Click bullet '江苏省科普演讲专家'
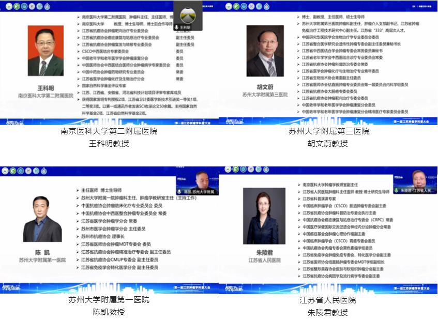Viewport: 438px width, 321px height. pyautogui.click(x=319, y=198)
